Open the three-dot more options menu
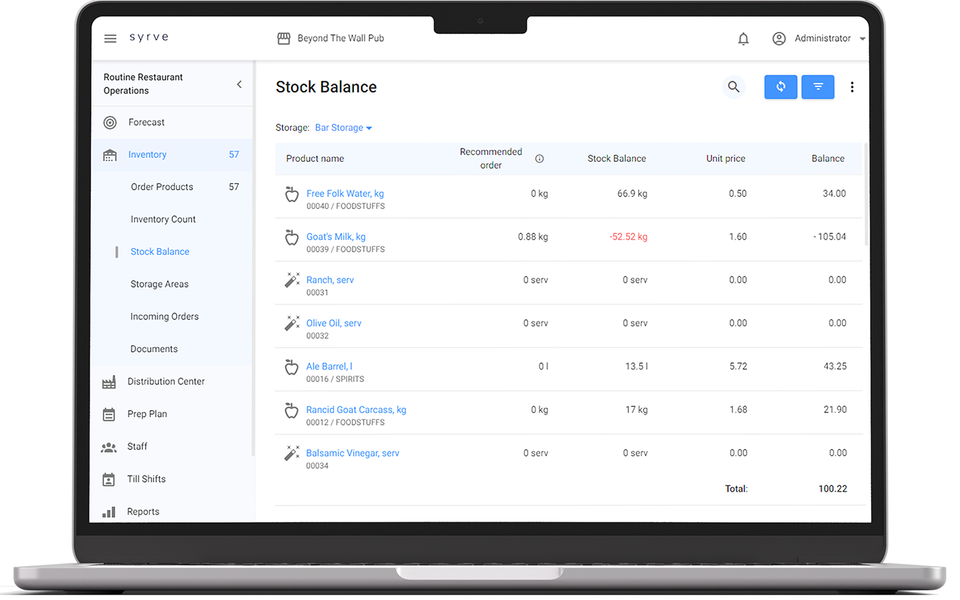This screenshot has width=960, height=600. [x=852, y=87]
